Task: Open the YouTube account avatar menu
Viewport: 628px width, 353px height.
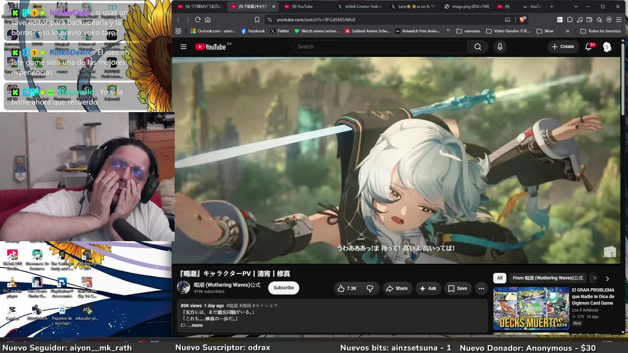Action: point(607,47)
